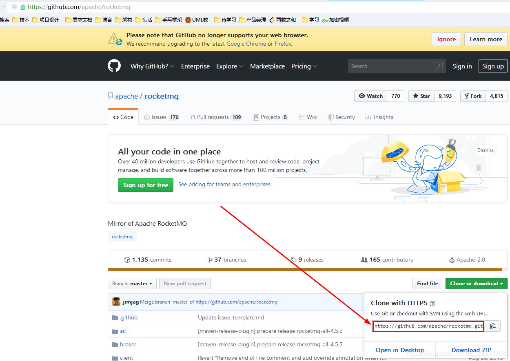Image resolution: width=510 pixels, height=361 pixels.
Task: Click the green lock icon in address bar
Action: [23, 7]
